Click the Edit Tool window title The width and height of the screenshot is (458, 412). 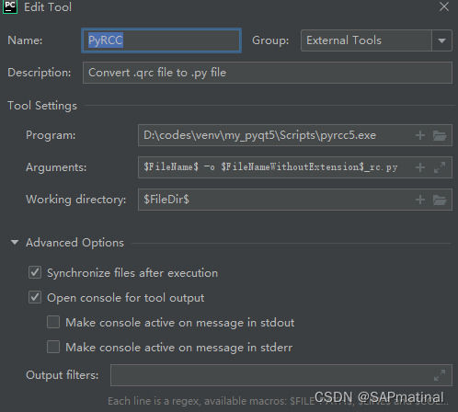point(48,7)
